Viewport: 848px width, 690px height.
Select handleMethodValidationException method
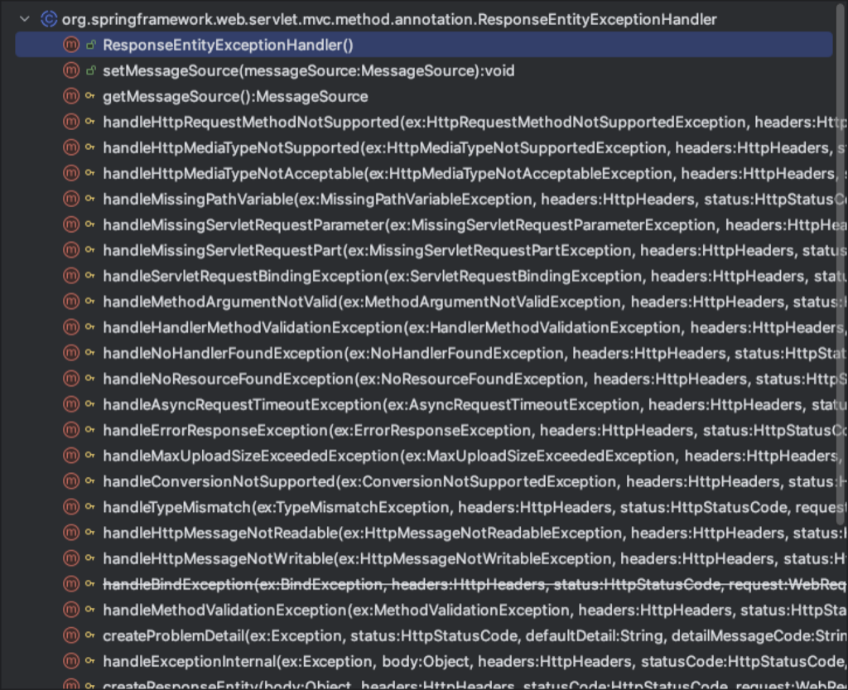424,610
